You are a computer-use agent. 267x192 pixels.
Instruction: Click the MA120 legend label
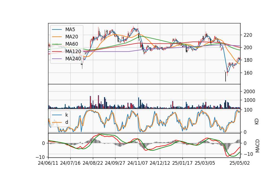click(73, 51)
